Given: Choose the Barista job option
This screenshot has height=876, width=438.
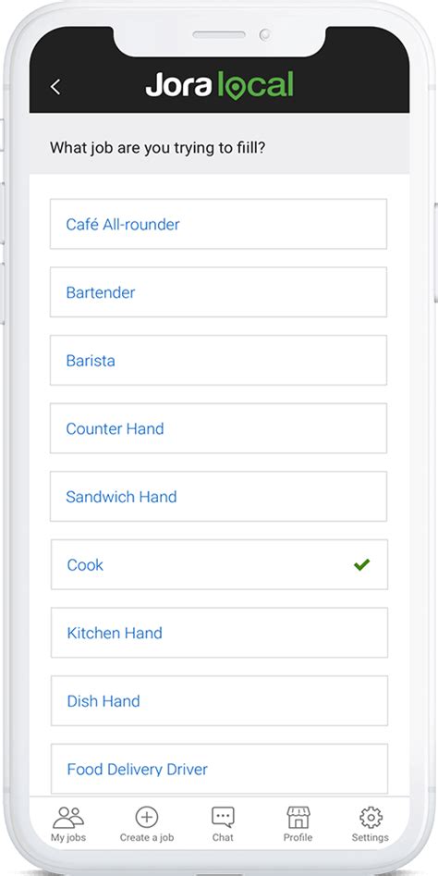Looking at the screenshot, I should 218,361.
